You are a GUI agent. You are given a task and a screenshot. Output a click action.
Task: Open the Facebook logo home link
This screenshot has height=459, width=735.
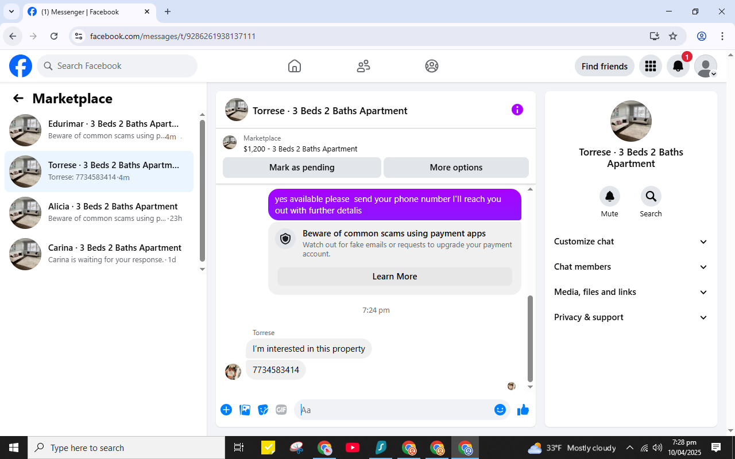click(x=21, y=66)
